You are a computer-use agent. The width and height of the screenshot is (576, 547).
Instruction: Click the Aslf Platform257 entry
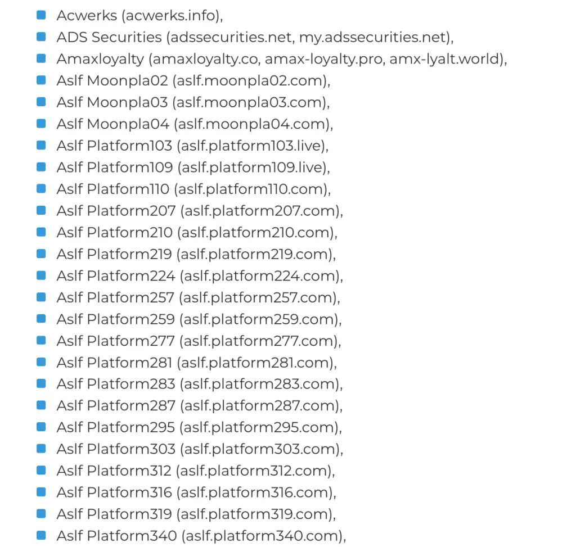[x=199, y=297]
